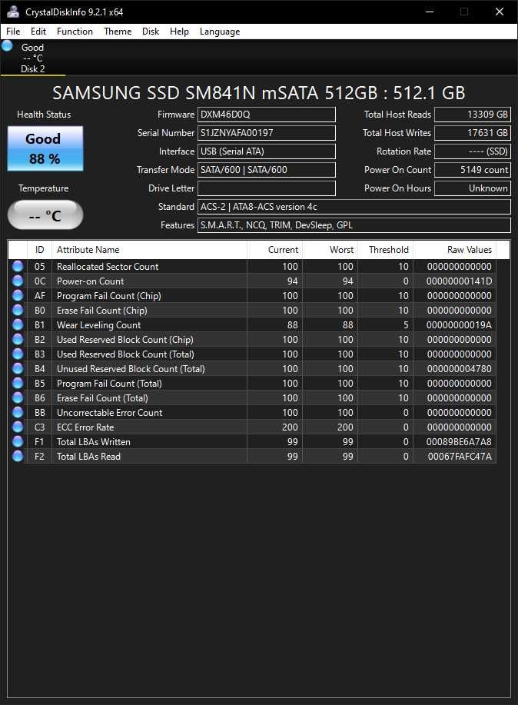Click status orb for Uncorrectable Error Count
The height and width of the screenshot is (705, 518).
pos(18,412)
